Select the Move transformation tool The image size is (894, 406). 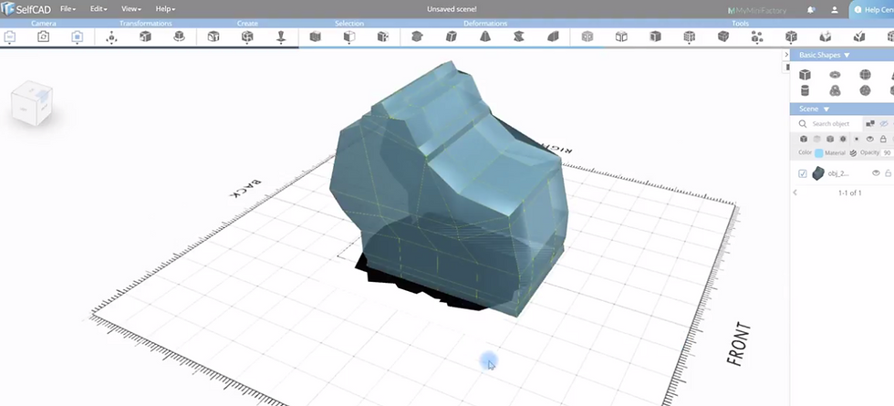click(x=111, y=37)
